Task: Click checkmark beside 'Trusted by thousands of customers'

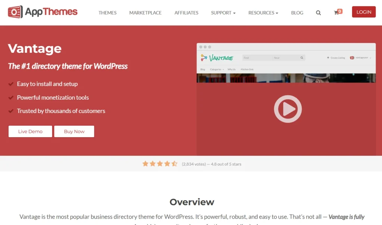Action: (x=11, y=111)
